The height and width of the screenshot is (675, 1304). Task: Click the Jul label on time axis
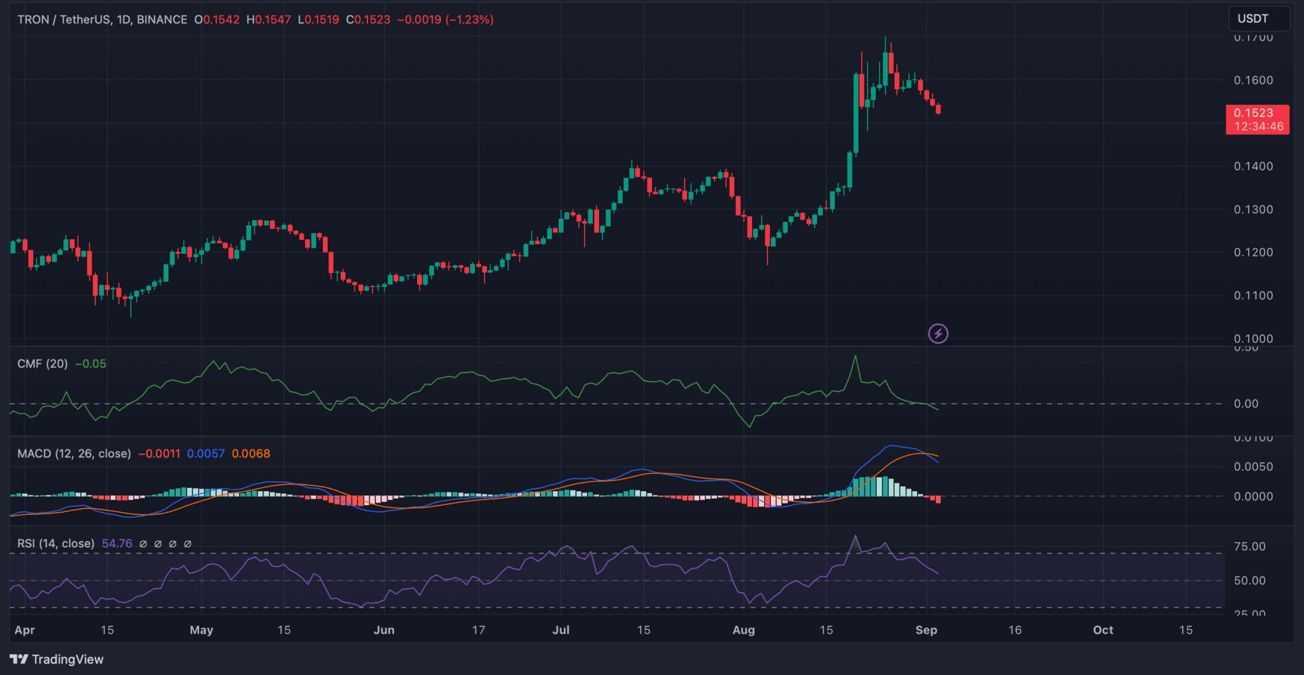pyautogui.click(x=561, y=630)
